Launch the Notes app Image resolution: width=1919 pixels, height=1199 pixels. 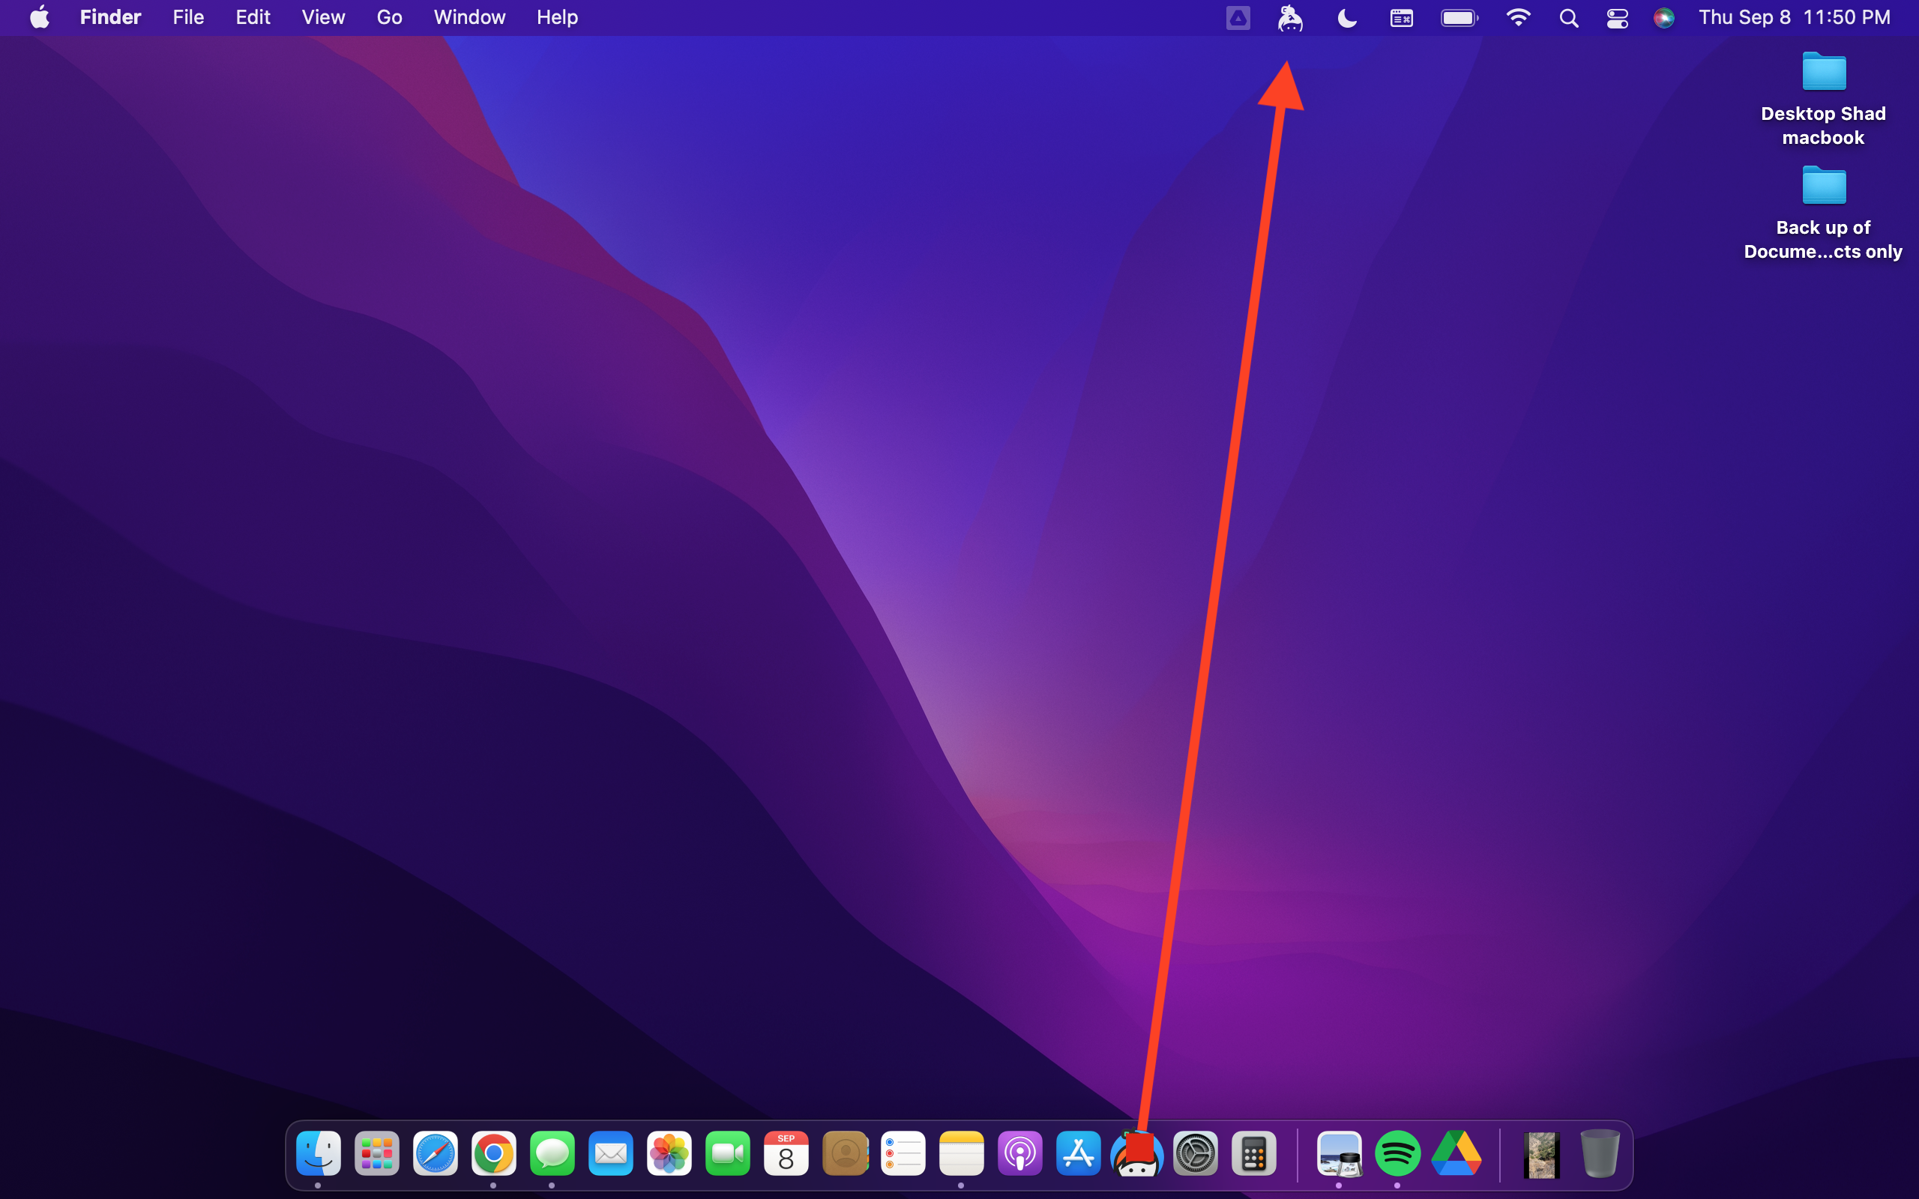tap(962, 1153)
